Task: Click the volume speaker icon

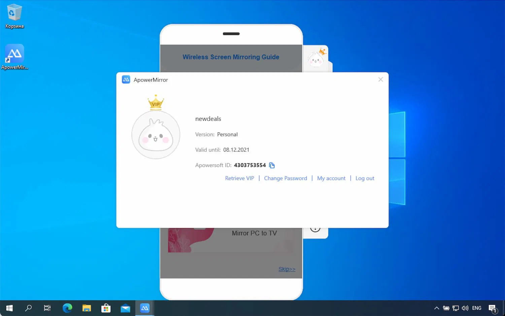Action: (x=465, y=308)
